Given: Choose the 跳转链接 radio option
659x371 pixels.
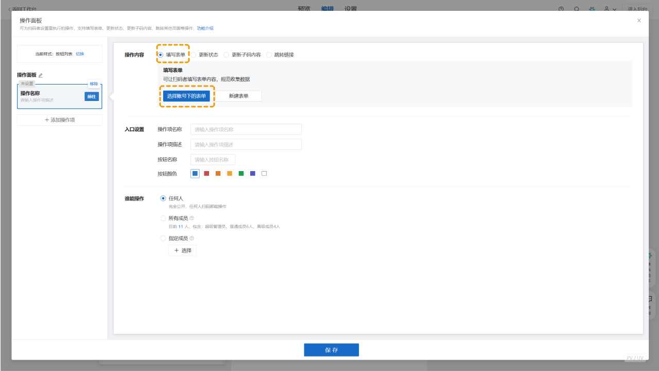Looking at the screenshot, I should click(x=269, y=55).
